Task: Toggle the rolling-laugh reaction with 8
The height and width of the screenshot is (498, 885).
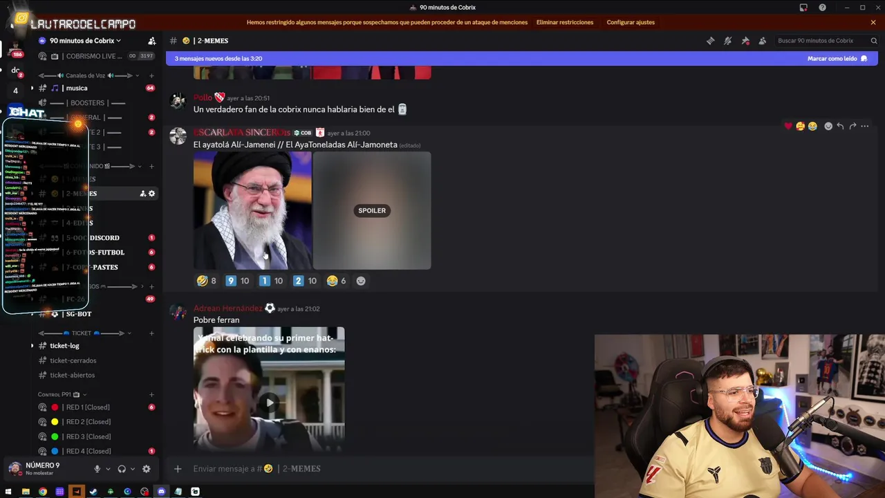Action: click(207, 281)
